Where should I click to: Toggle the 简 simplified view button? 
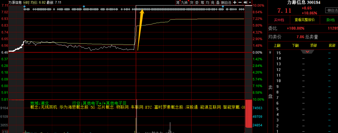click(178, 3)
